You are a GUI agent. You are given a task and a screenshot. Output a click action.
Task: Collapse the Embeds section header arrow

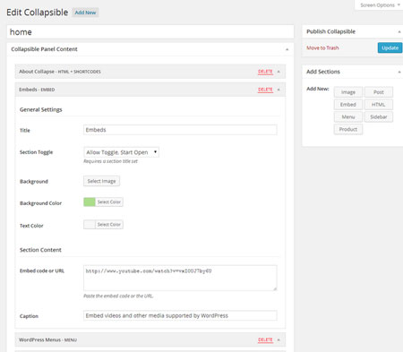279,90
